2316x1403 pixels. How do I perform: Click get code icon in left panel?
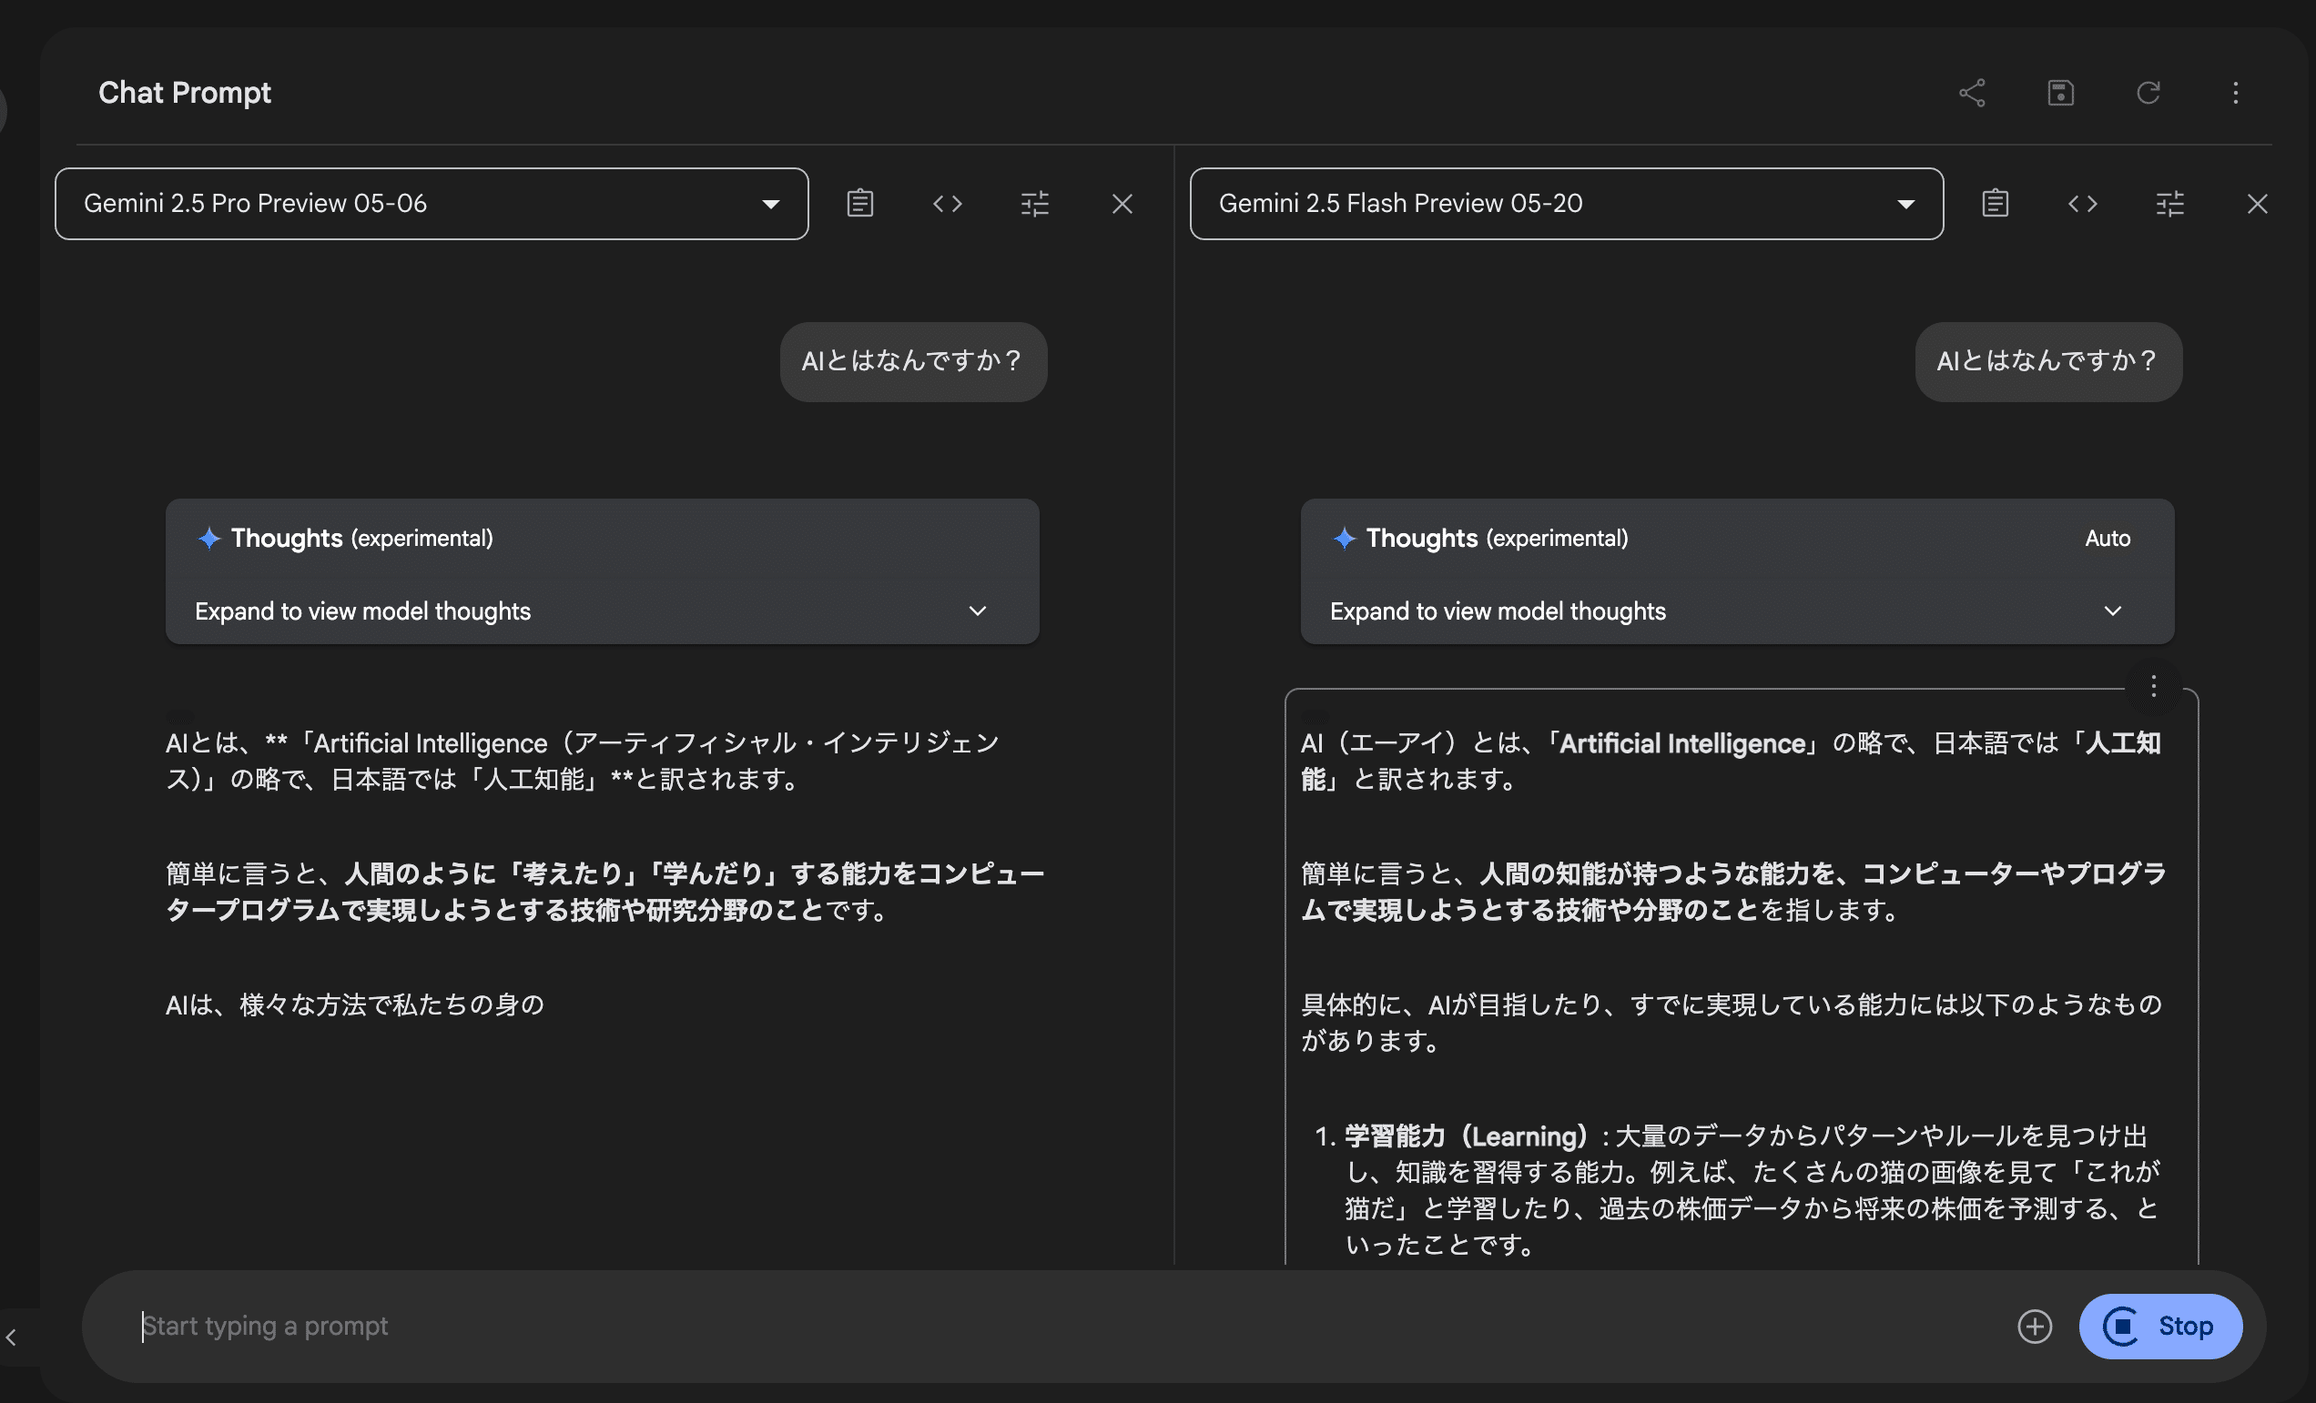click(x=948, y=204)
